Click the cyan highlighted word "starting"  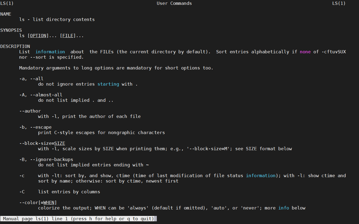[108, 84]
